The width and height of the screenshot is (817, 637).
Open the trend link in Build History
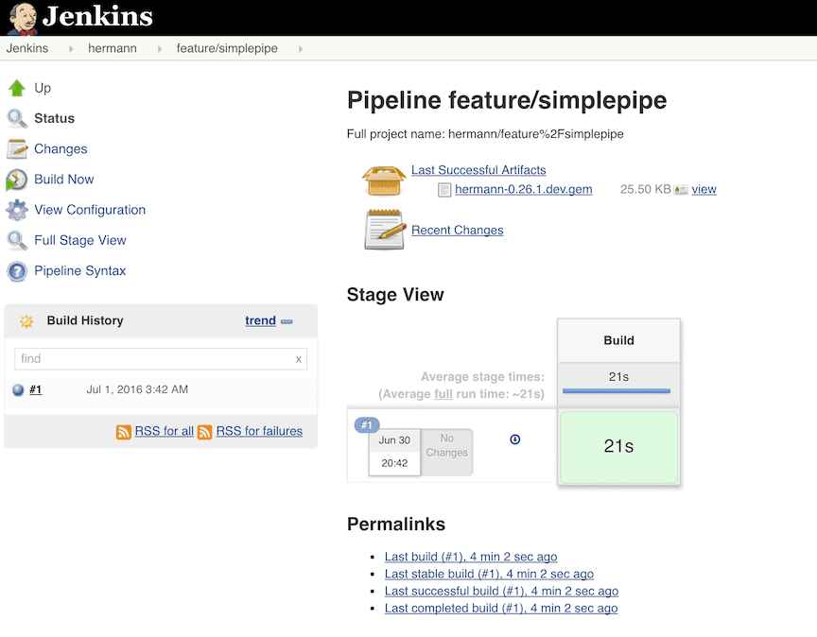click(x=260, y=320)
